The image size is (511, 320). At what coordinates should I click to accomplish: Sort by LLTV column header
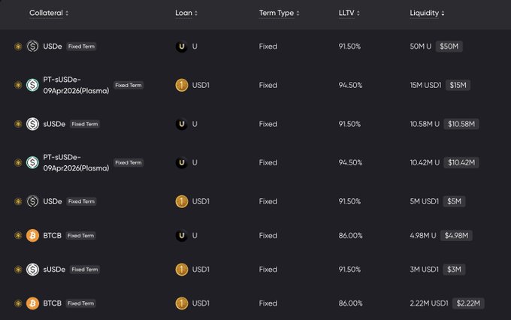click(350, 14)
